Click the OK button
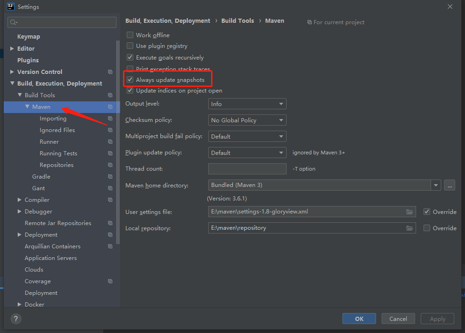This screenshot has width=465, height=333. (359, 319)
